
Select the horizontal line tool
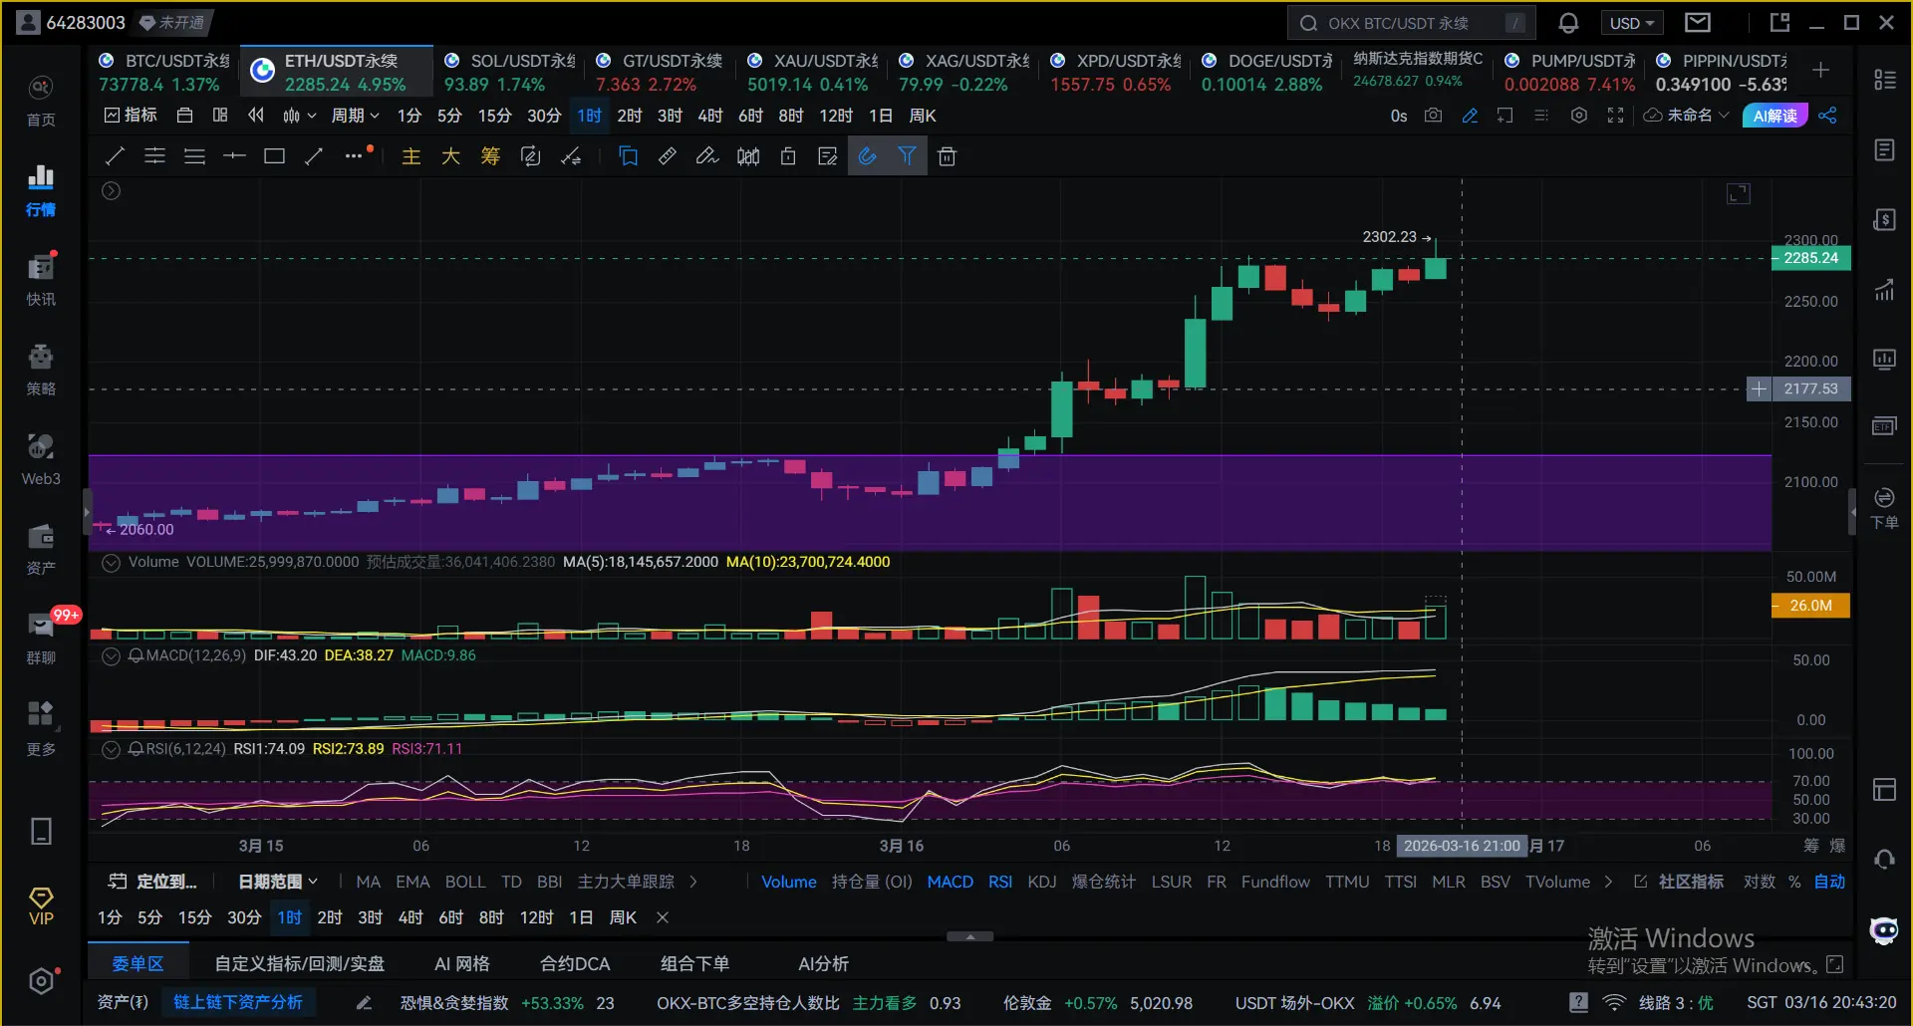[x=234, y=156]
